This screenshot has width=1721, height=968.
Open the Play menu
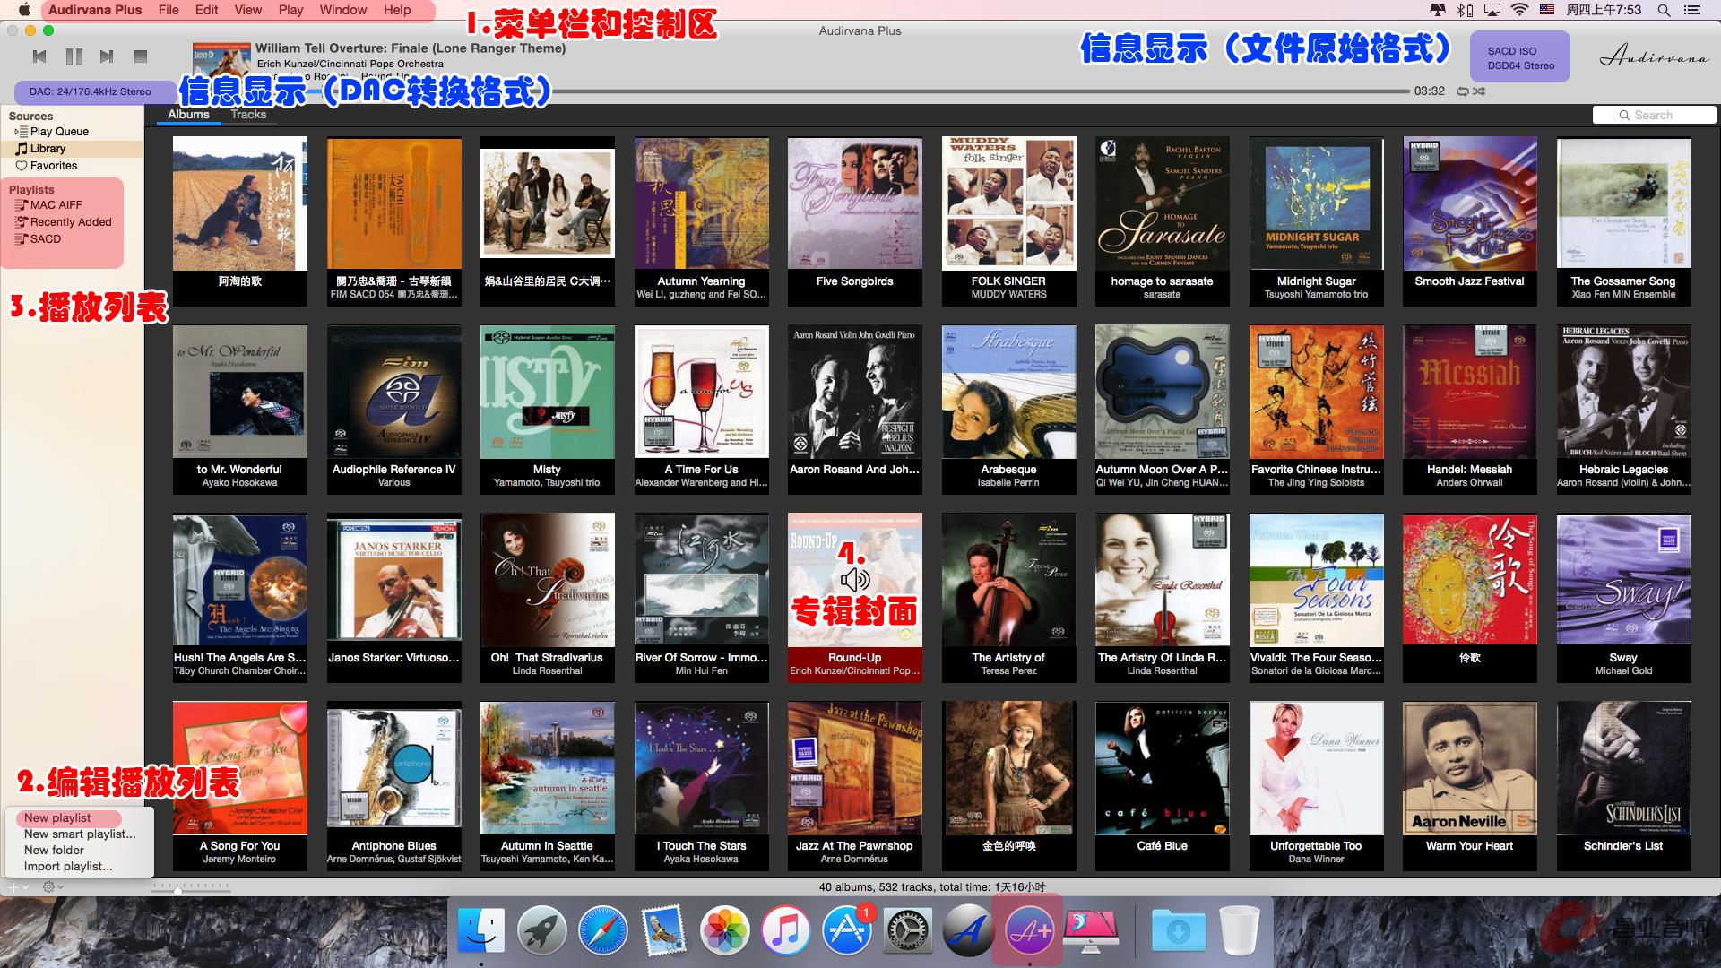point(290,10)
